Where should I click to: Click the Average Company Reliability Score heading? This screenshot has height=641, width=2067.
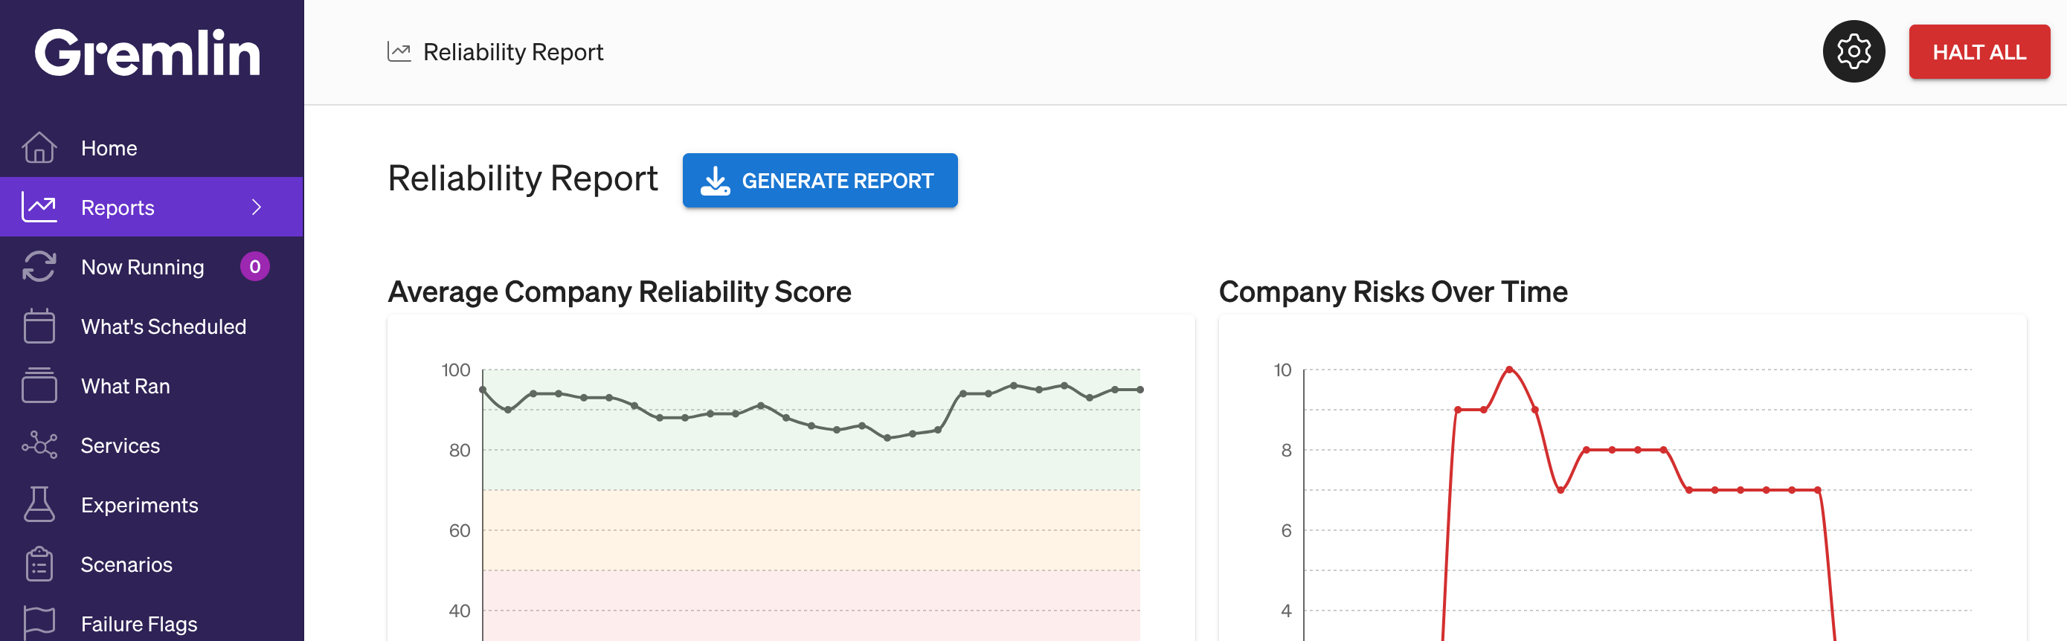tap(619, 291)
